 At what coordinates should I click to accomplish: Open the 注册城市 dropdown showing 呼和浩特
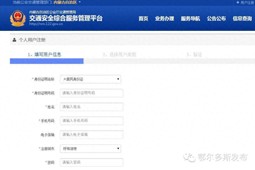point(90,149)
